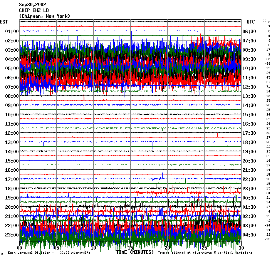272x258 pixels.
Task: Click the UTC time label "16:30"
Action: click(249, 124)
